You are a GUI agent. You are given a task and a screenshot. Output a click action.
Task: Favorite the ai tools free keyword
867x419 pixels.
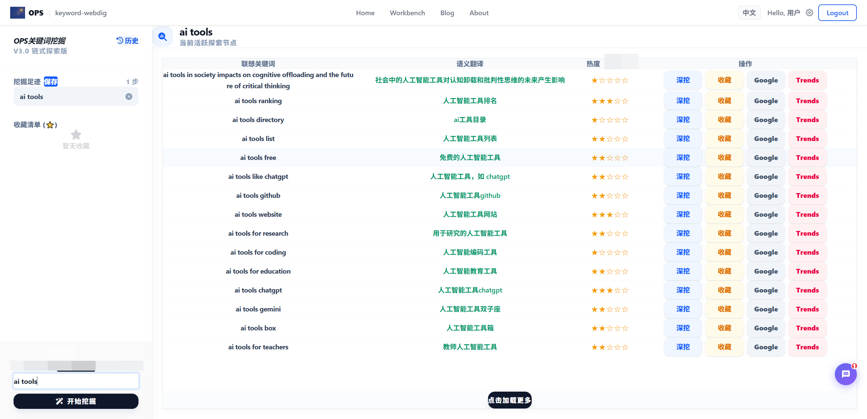[x=724, y=158]
